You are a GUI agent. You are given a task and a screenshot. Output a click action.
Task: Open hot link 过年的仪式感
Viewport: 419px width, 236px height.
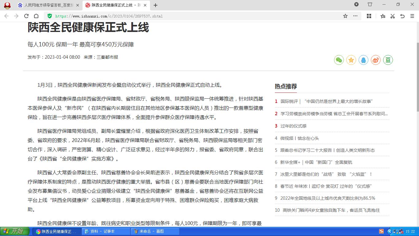pos(293,126)
